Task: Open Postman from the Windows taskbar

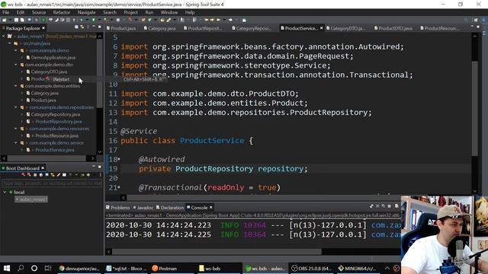Action: [165, 269]
